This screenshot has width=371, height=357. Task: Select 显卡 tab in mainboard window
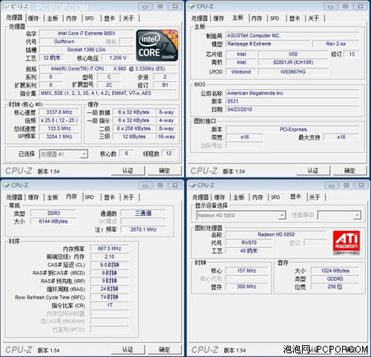tap(295, 19)
